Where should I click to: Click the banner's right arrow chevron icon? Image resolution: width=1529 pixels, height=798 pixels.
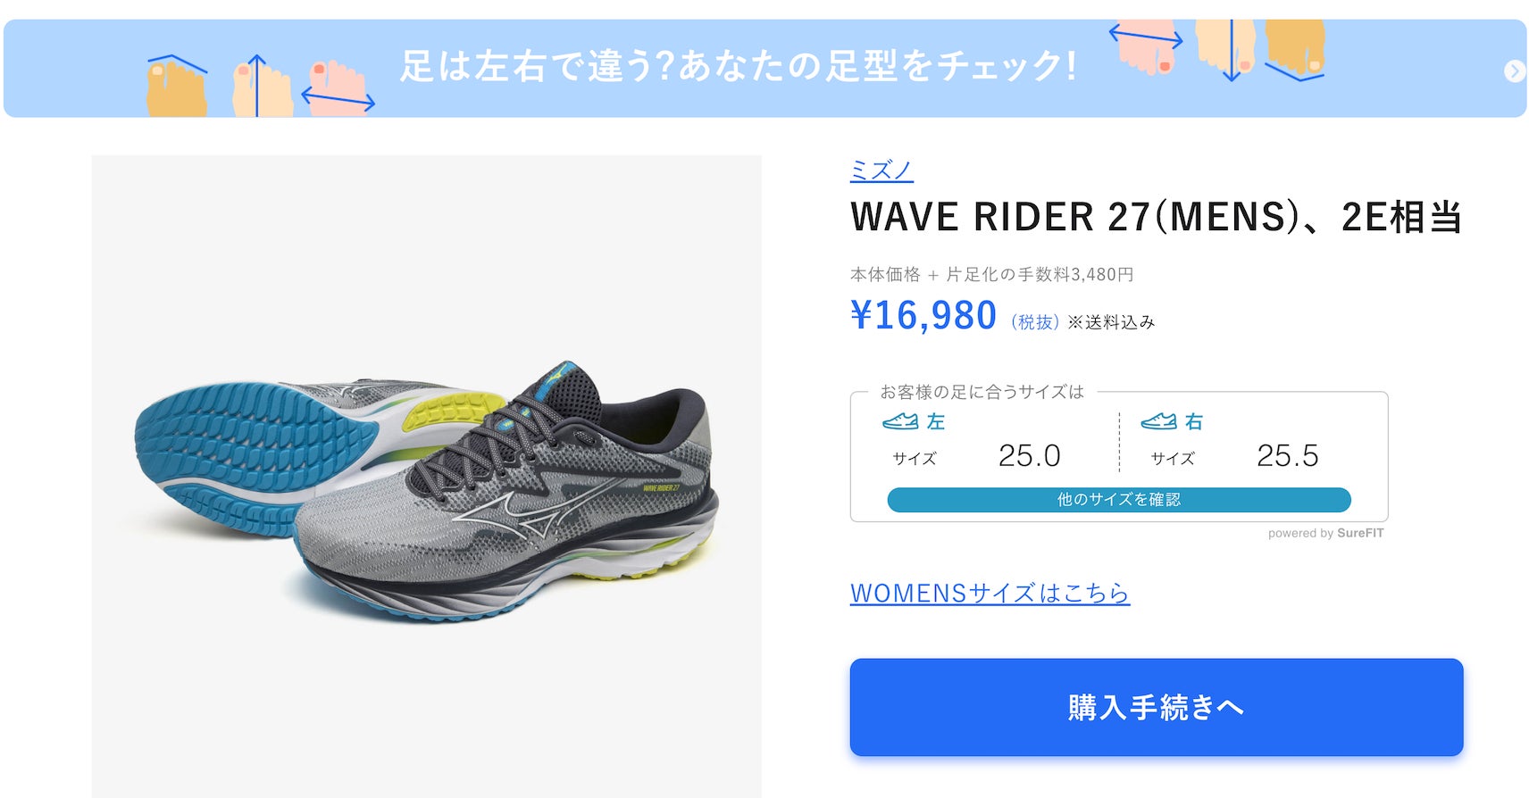click(1514, 71)
